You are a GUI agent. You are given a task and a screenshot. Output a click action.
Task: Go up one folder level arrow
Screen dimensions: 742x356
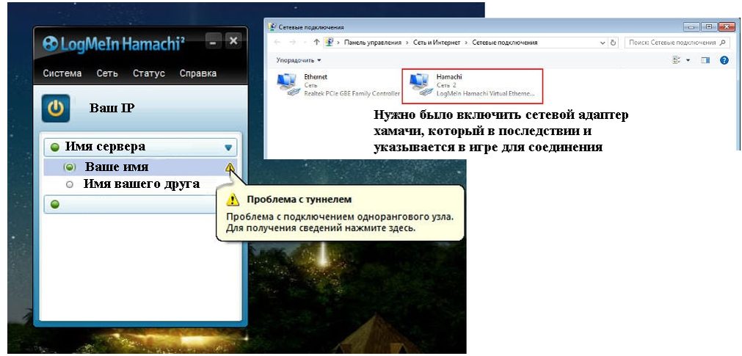click(316, 43)
